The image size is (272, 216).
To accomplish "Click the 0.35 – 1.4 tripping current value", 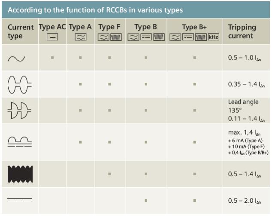I will click(x=245, y=84).
